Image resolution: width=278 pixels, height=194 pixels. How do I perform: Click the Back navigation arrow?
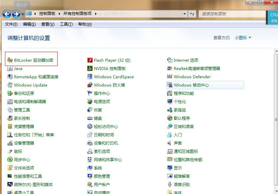click(x=7, y=14)
